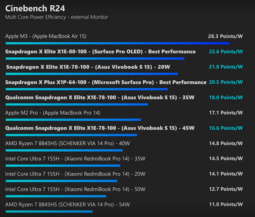This screenshot has width=255, height=217.
Task: Select Snapdragon X Elite X1E-80-100 Surface Pro OLED label
Action: point(100,51)
